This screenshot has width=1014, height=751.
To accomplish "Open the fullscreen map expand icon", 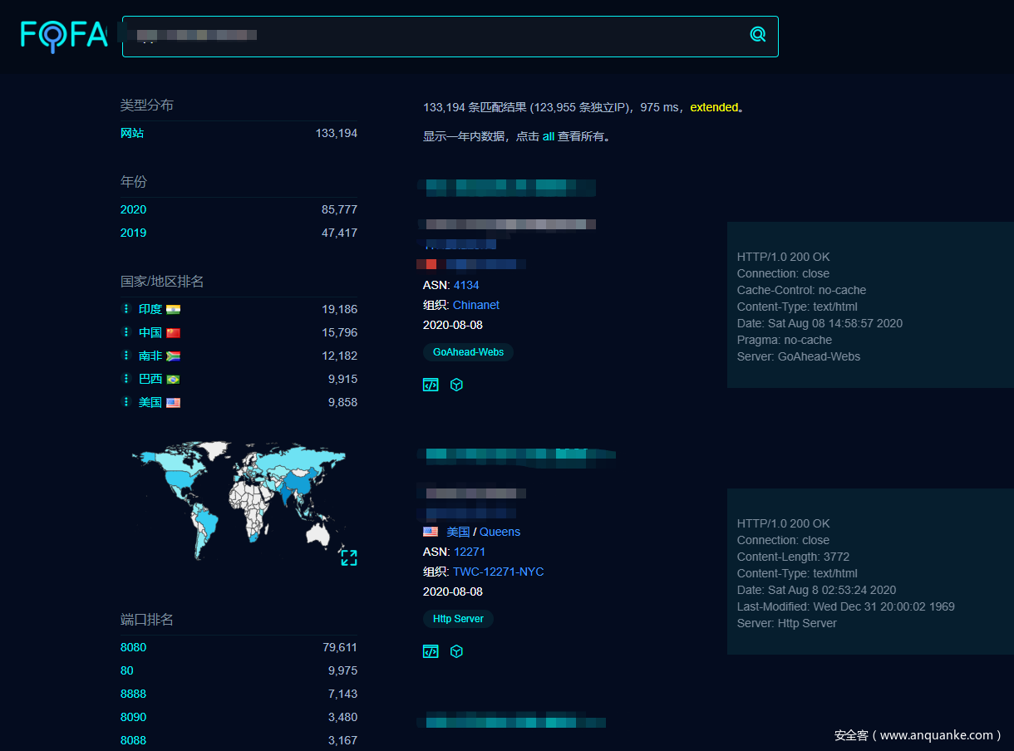I will (x=349, y=557).
